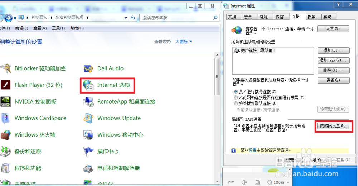Screen dimensions: 358x186
Task: Open Dell Audio icon
Action: (x=88, y=68)
